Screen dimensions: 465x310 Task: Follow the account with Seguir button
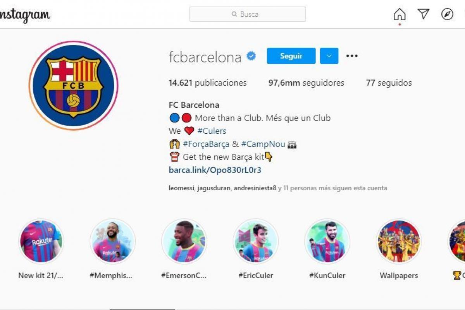(x=291, y=56)
